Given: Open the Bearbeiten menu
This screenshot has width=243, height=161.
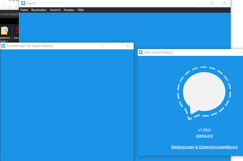Looking at the screenshot, I should pos(39,10).
